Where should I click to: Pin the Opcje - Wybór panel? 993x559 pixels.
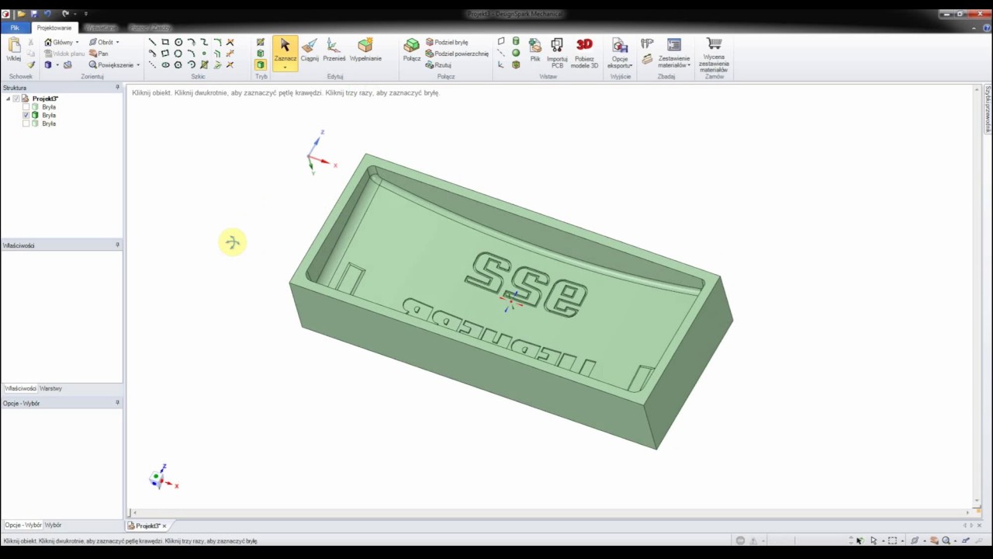tap(117, 403)
